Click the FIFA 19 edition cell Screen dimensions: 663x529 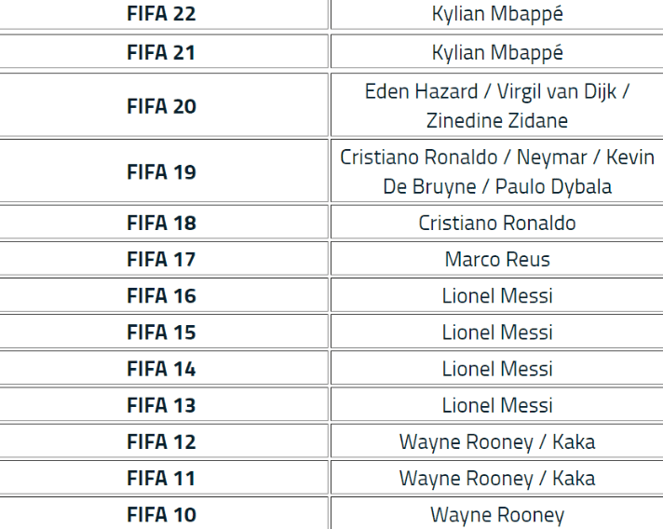click(161, 172)
